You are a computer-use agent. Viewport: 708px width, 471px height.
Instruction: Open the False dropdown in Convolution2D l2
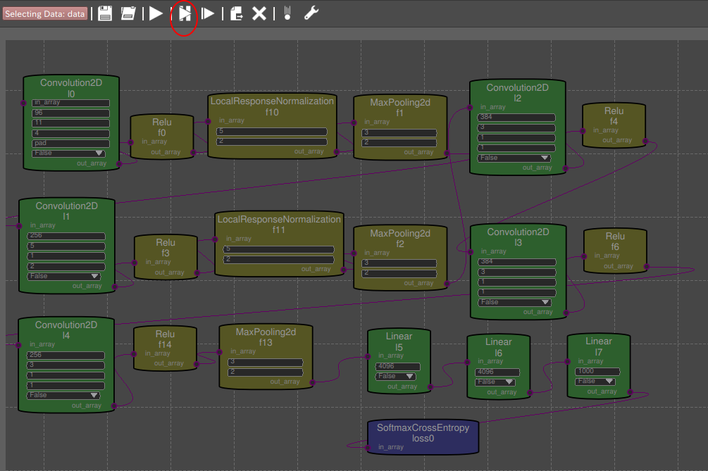click(514, 158)
